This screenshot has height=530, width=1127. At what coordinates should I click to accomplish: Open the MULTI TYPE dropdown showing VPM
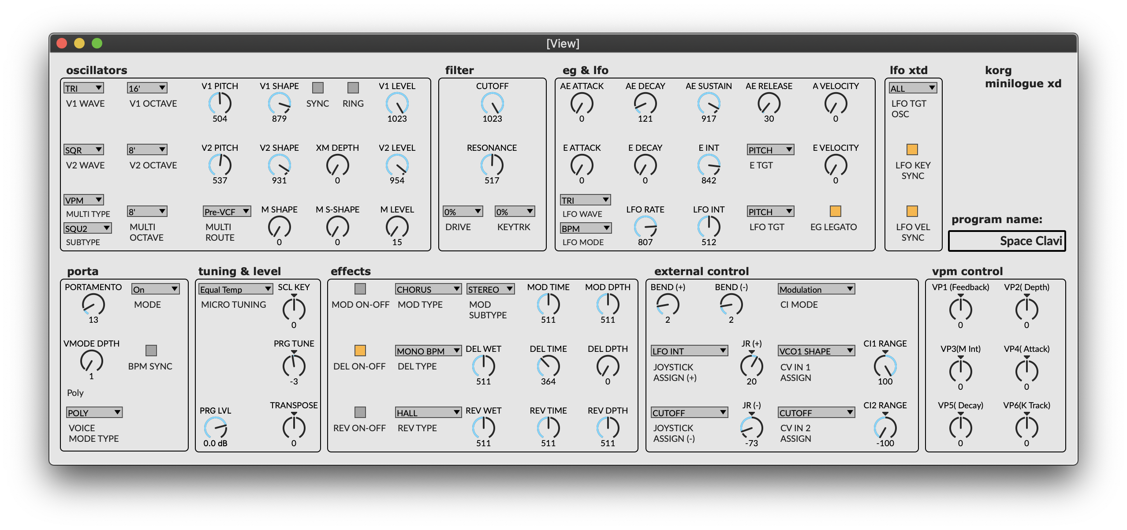[x=83, y=200]
